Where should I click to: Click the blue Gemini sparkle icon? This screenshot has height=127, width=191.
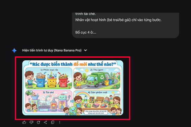coord(14,50)
